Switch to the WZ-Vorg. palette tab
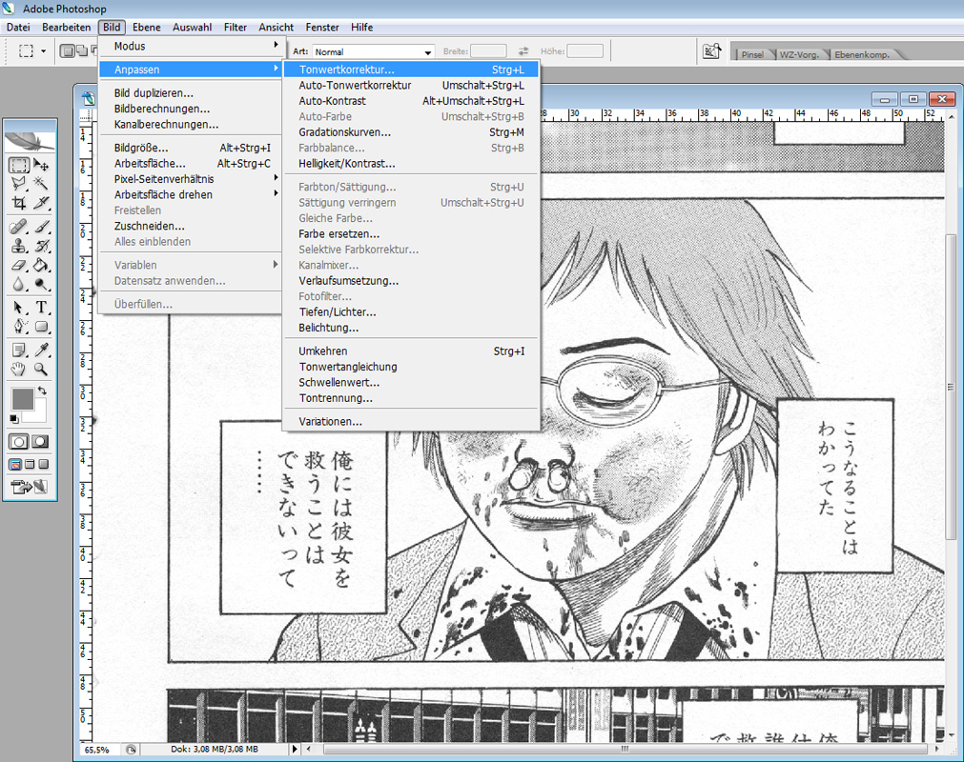 [799, 54]
